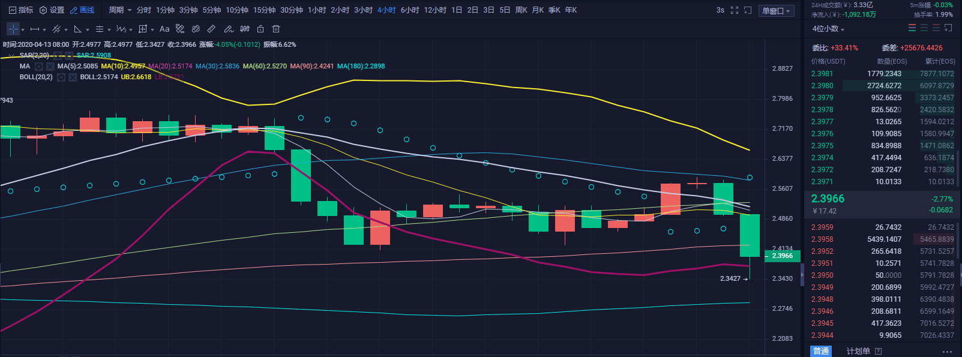Viewport: 962px width, 357px height.
Task: Open MA indicator gear settings
Action: pos(39,67)
